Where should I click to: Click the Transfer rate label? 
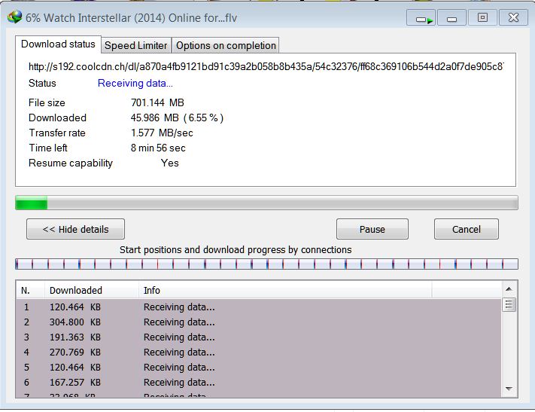(x=57, y=133)
